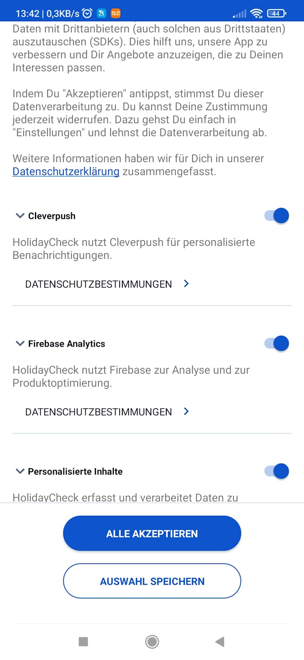The height and width of the screenshot is (660, 304).
Task: Tap the arrow next to Cleverpush Datenschutzbestimmungen
Action: [x=186, y=284]
